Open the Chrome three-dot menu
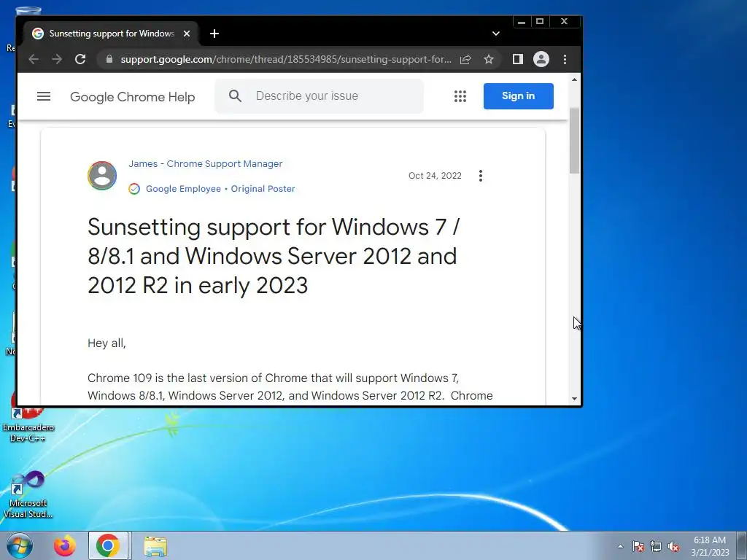The width and height of the screenshot is (747, 560). [x=565, y=59]
